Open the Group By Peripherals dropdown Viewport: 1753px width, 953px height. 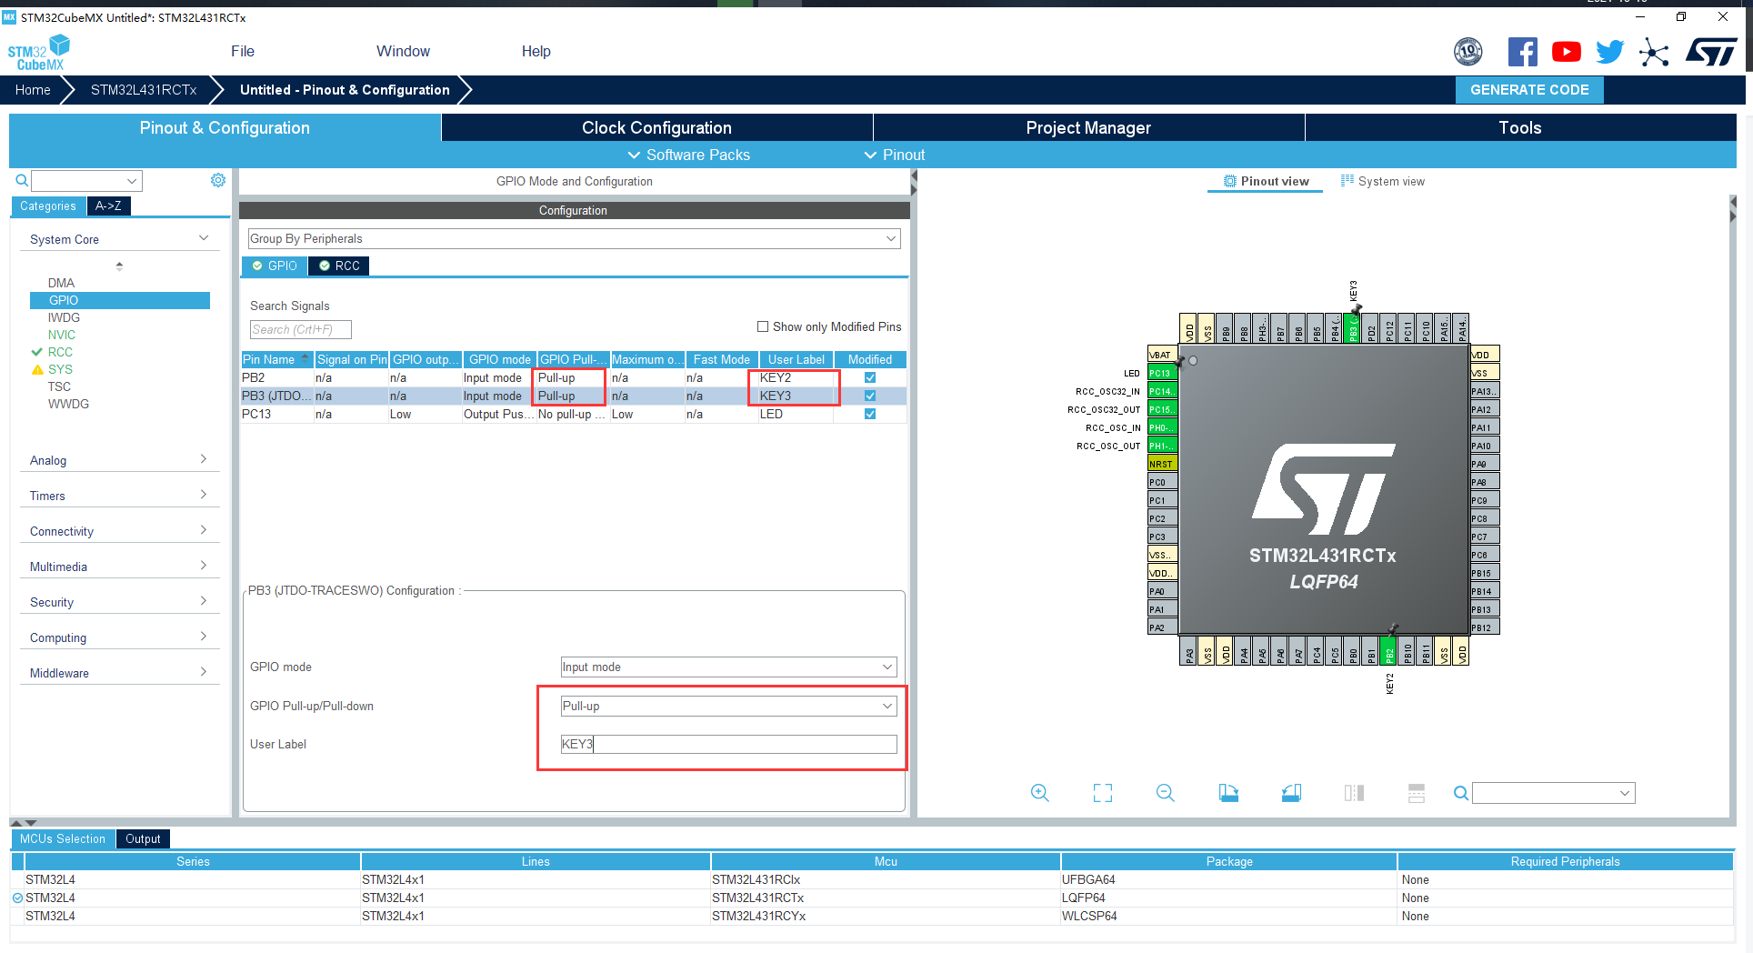point(574,238)
